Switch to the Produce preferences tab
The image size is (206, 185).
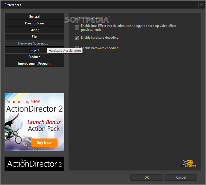34,57
